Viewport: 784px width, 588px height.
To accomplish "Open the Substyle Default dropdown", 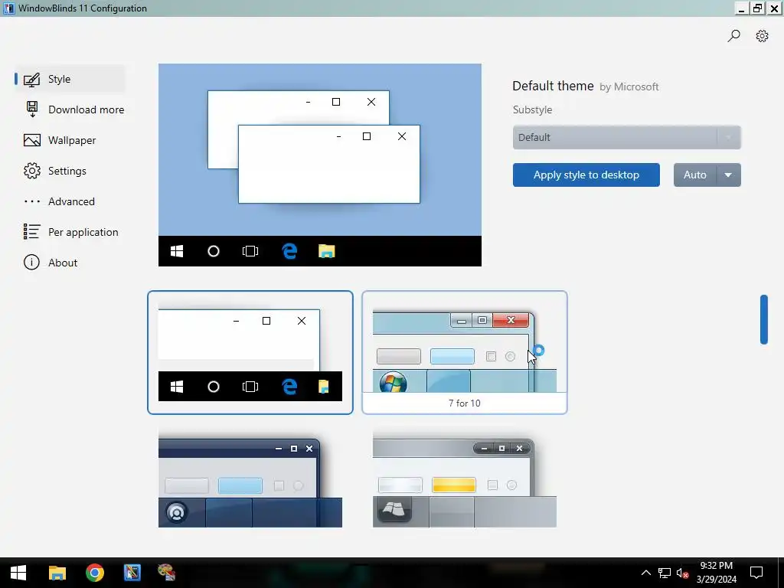I will click(x=626, y=138).
